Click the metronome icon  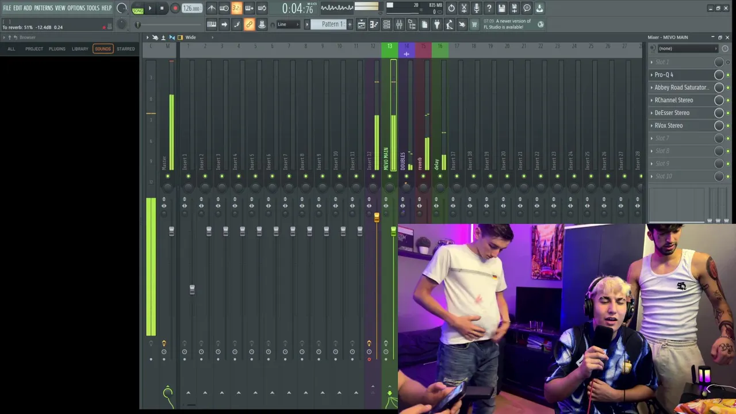pos(211,8)
